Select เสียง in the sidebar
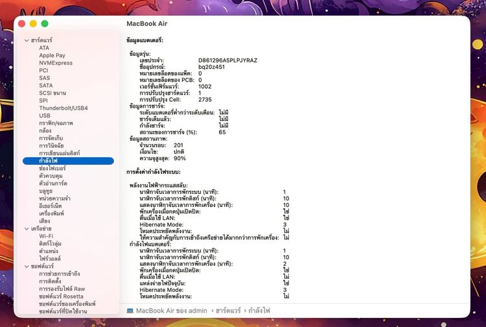Viewport: 486px width, 327px height. pyautogui.click(x=44, y=221)
